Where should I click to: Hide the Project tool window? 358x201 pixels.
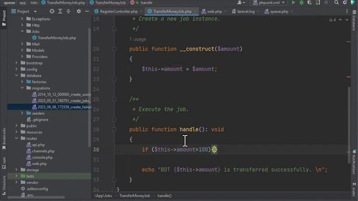(87, 11)
